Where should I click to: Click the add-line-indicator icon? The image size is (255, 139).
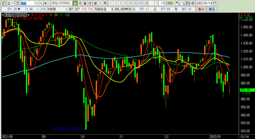point(183,3)
